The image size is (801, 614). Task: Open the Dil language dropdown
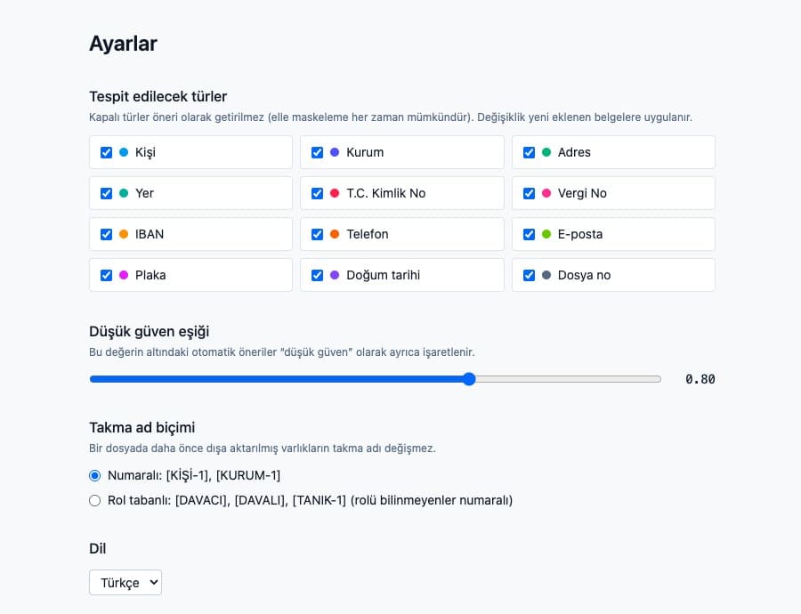click(x=125, y=582)
